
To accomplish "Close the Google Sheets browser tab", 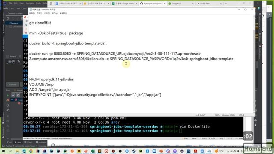I will tap(137, 3).
